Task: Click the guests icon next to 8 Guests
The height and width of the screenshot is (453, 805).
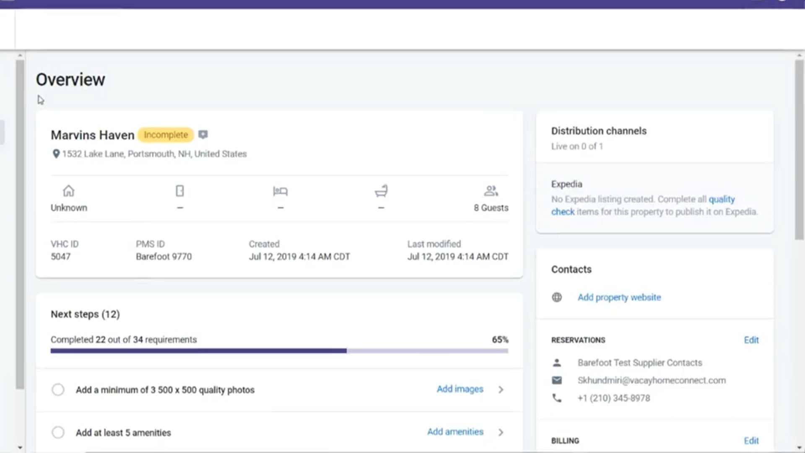Action: (x=491, y=191)
